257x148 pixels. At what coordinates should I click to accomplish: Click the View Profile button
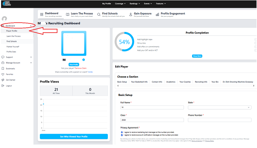tap(74, 65)
